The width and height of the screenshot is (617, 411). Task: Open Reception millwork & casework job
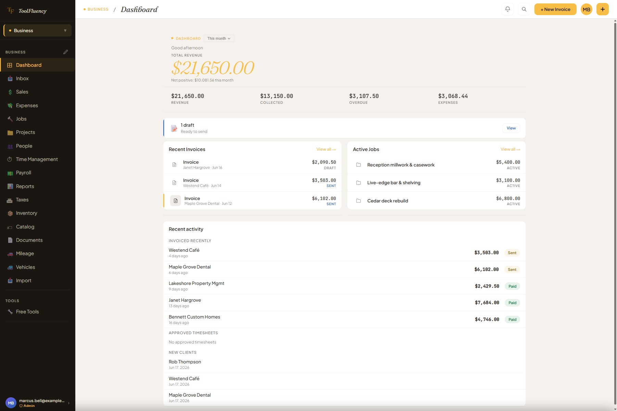pyautogui.click(x=437, y=165)
